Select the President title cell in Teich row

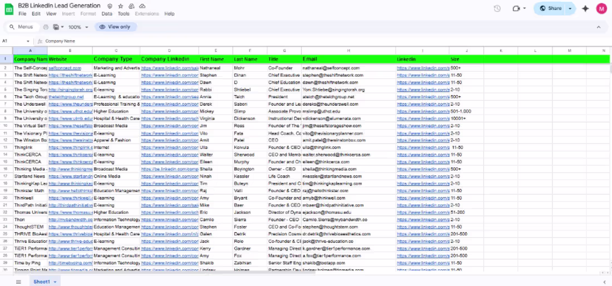[284, 97]
